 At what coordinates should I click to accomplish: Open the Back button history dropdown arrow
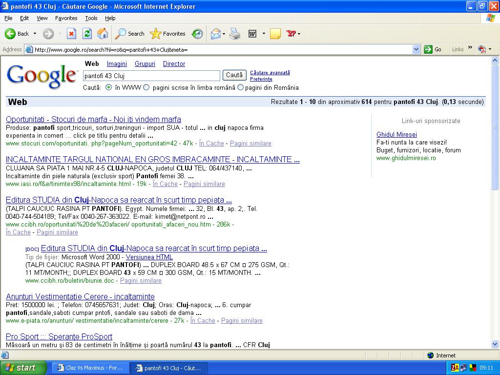pos(35,34)
